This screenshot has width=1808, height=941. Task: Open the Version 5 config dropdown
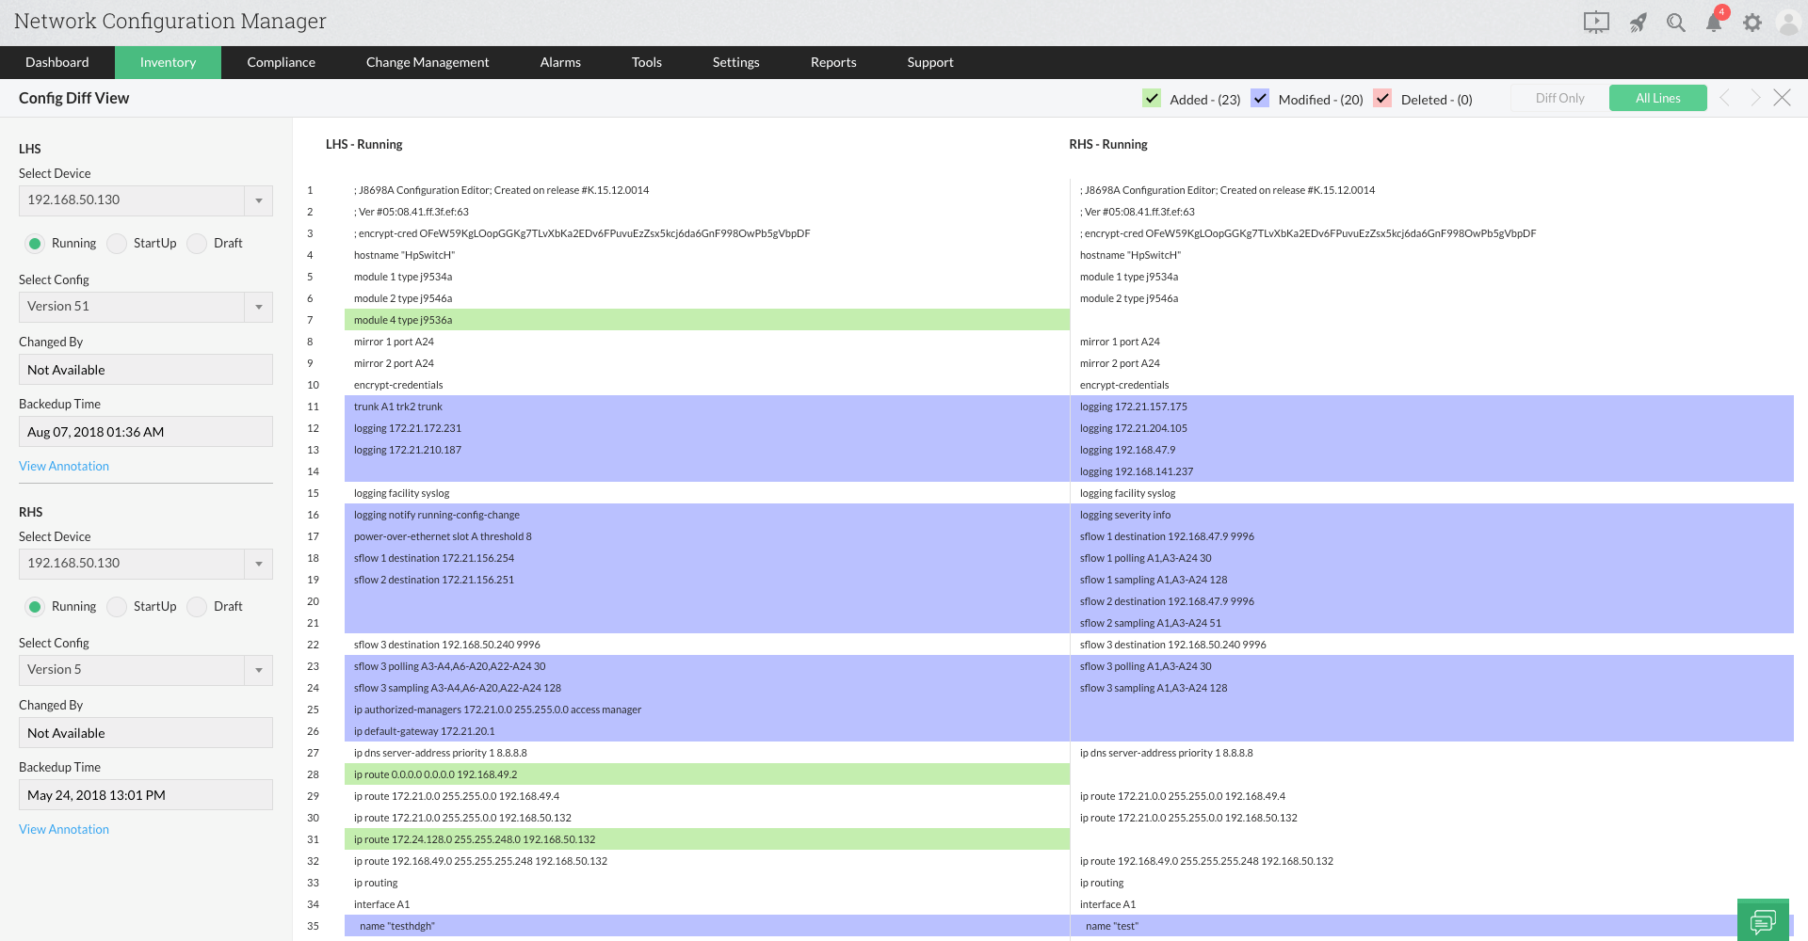[x=258, y=670]
